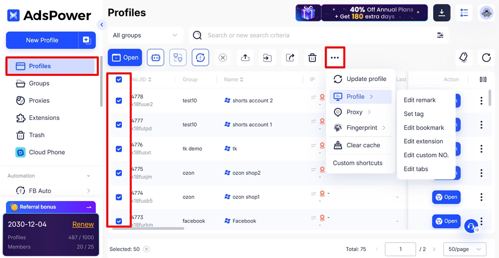
Task: Go to next page arrow
Action: coord(435,249)
